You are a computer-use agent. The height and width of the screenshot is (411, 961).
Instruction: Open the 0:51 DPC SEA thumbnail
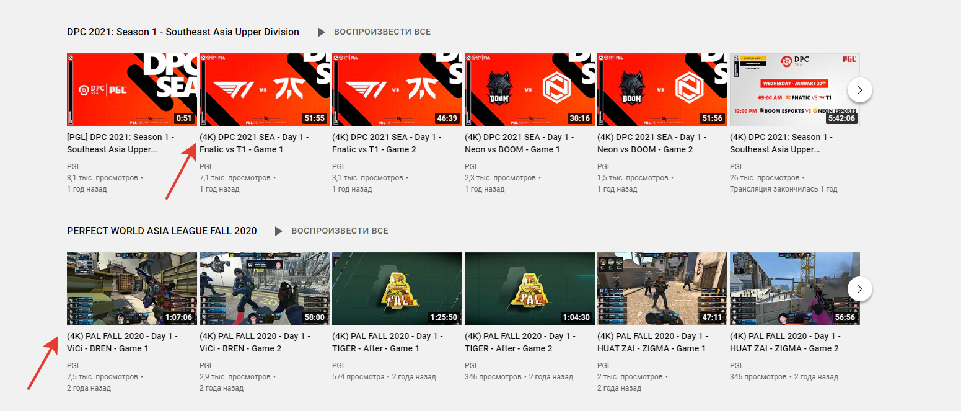pyautogui.click(x=132, y=90)
